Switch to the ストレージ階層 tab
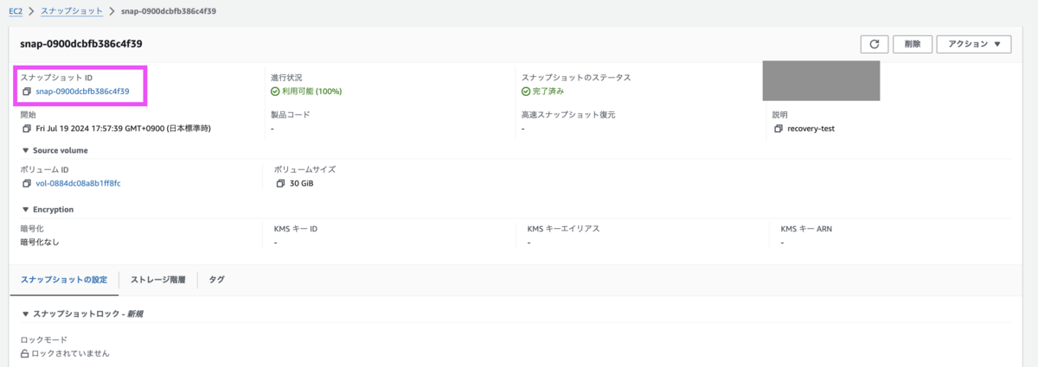This screenshot has width=1038, height=367. click(x=157, y=280)
